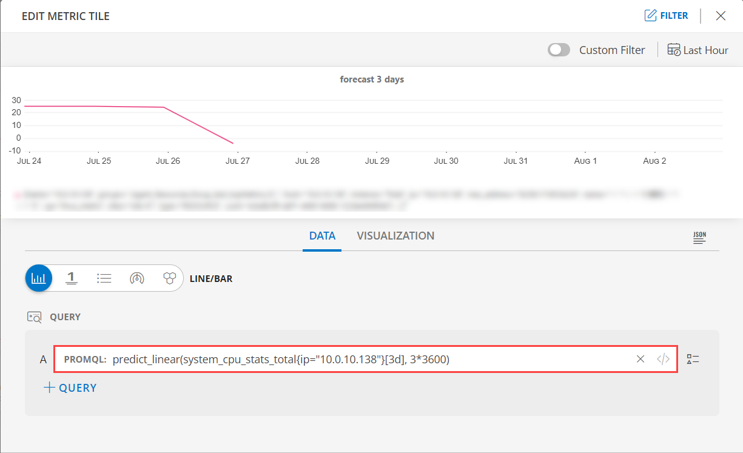Enable the Custom Filter toggle

(559, 49)
